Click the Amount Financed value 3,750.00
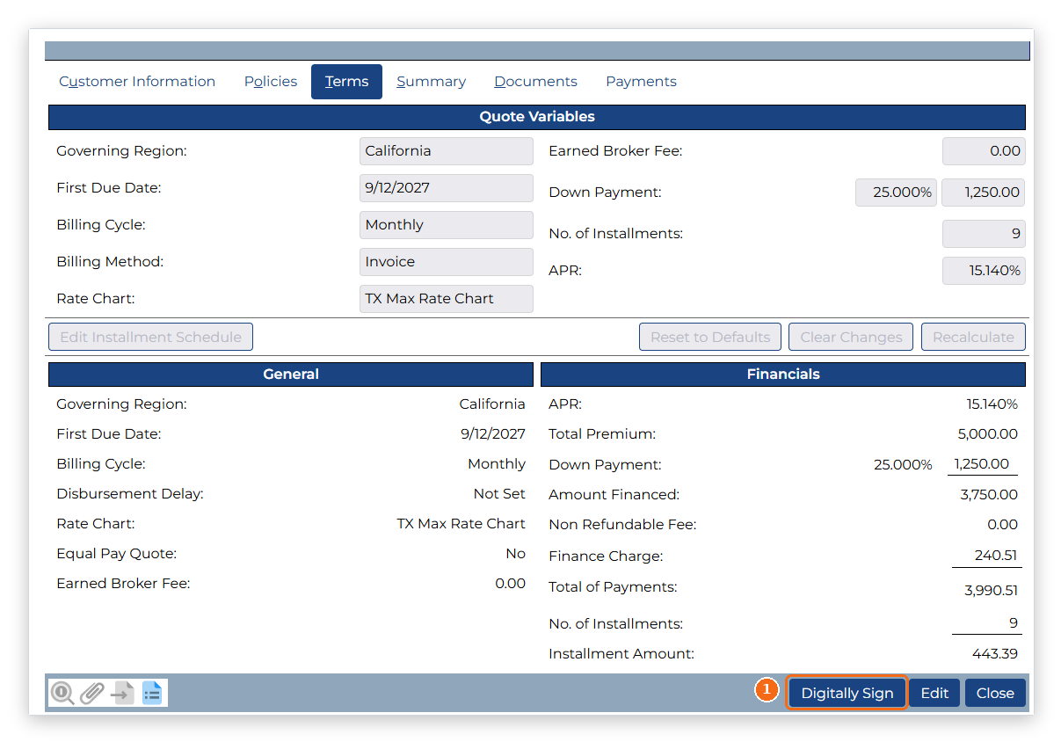 tap(989, 495)
